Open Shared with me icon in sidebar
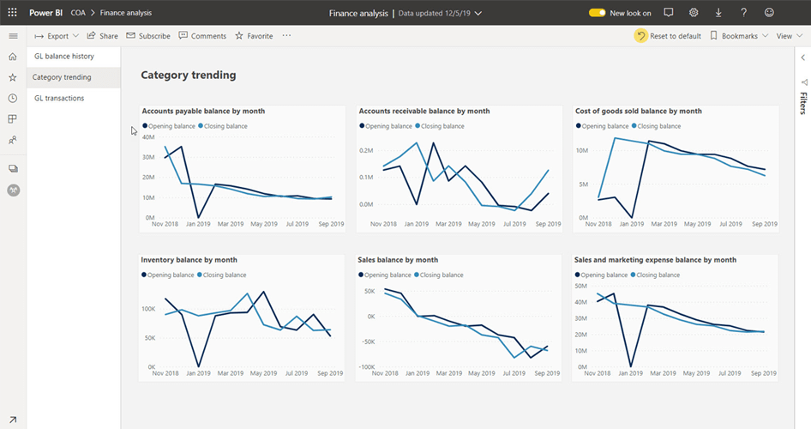This screenshot has height=429, width=811. pyautogui.click(x=13, y=140)
